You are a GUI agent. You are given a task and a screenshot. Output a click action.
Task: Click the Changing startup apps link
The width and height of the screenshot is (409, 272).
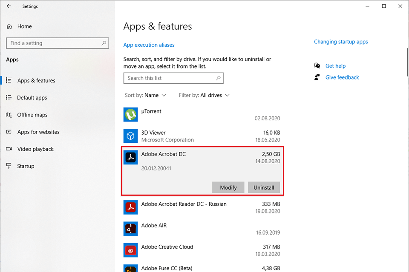pyautogui.click(x=341, y=42)
